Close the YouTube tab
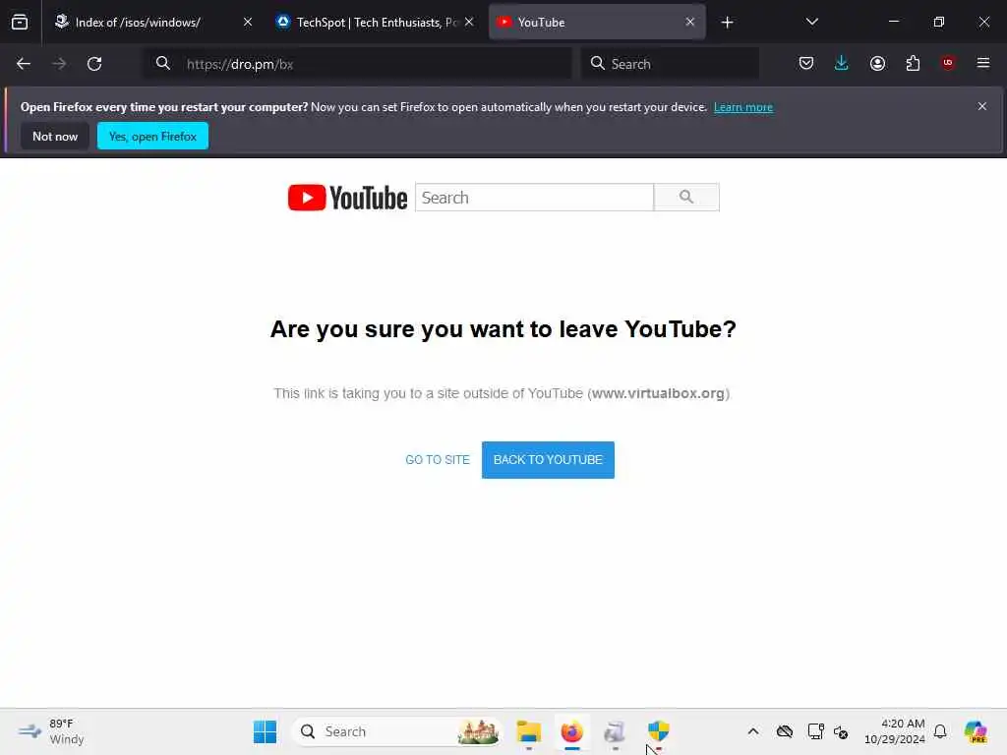The image size is (1007, 755). click(x=690, y=22)
